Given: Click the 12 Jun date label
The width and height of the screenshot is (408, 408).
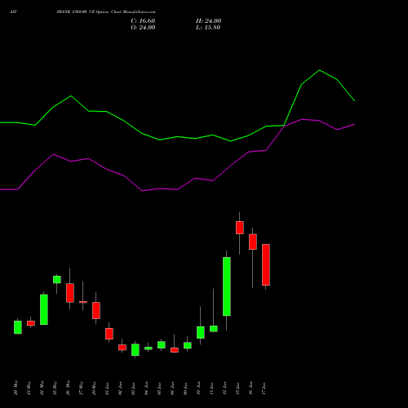Looking at the screenshot, I should [224, 388].
